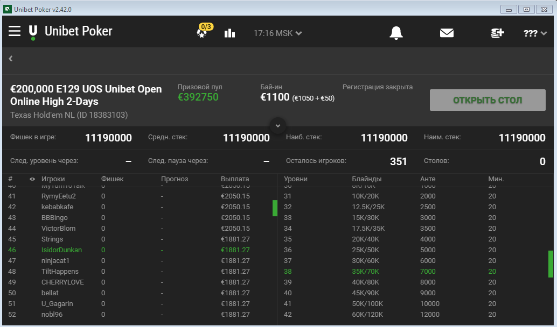Click buy-in value €1100
The height and width of the screenshot is (327, 557).
click(275, 97)
